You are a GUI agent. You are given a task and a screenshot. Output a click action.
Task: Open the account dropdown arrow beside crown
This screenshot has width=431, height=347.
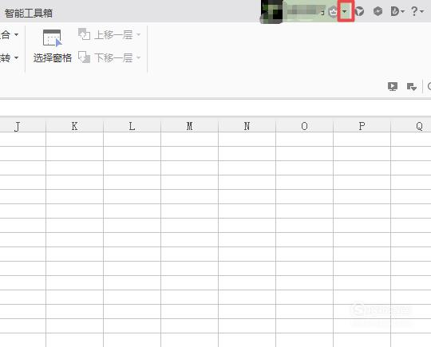point(345,11)
